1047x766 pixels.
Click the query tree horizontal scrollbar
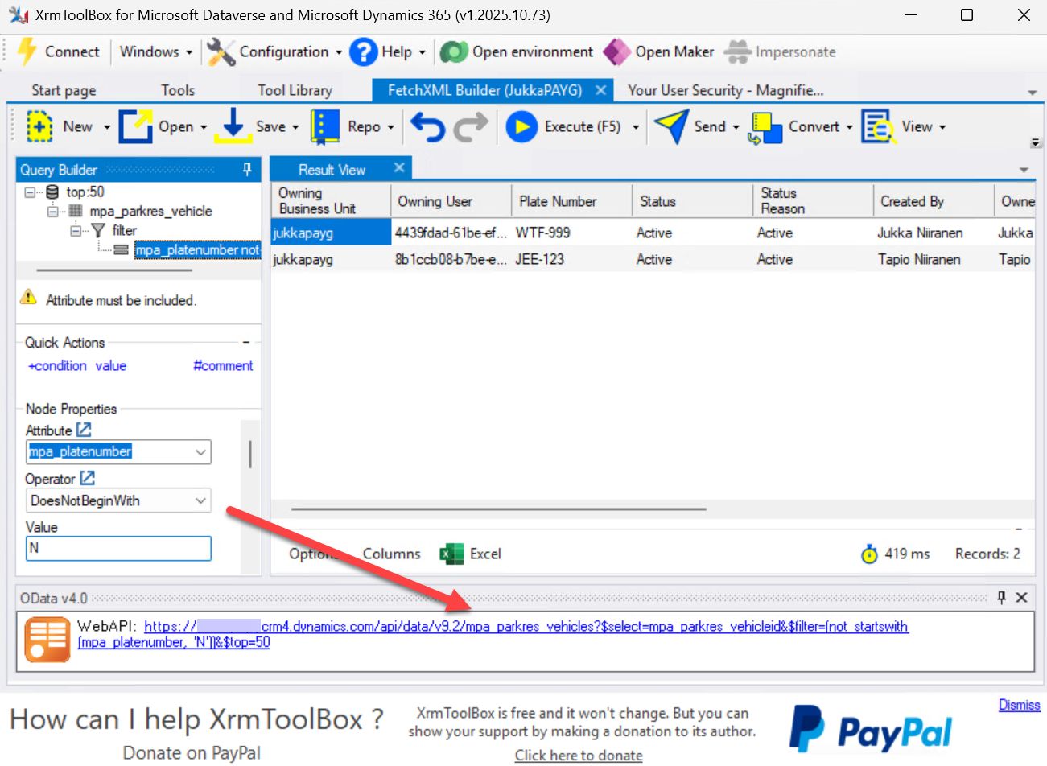point(114,270)
